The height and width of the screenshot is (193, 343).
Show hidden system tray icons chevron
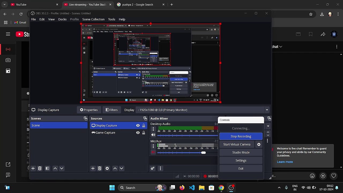[279, 188]
